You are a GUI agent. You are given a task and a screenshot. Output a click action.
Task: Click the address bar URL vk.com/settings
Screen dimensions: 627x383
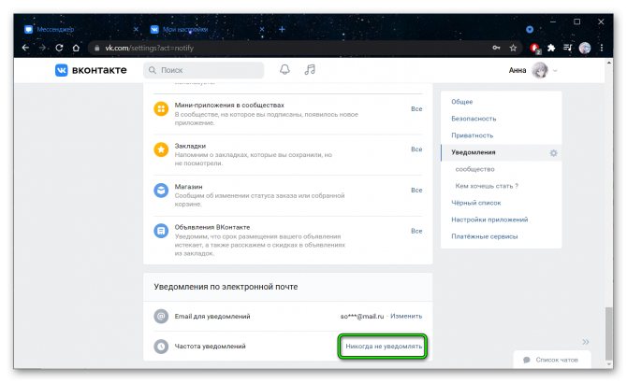149,48
